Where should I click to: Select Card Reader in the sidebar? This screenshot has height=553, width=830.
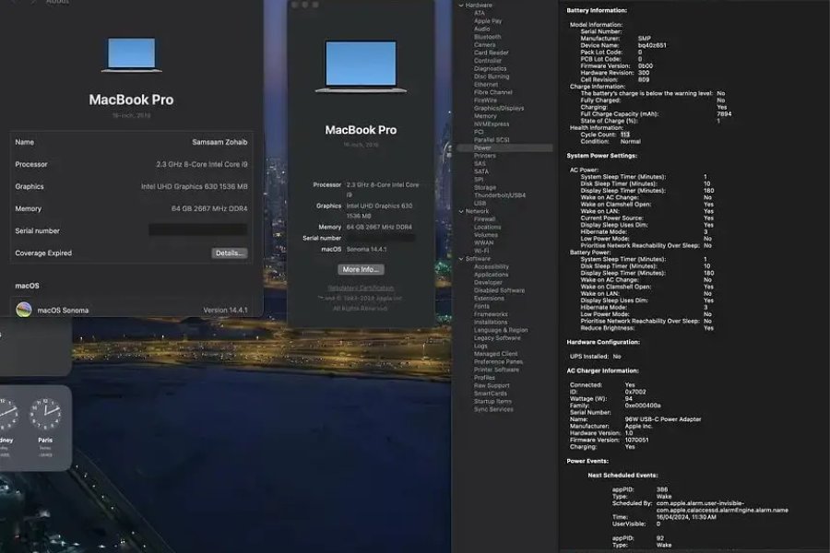tap(491, 53)
